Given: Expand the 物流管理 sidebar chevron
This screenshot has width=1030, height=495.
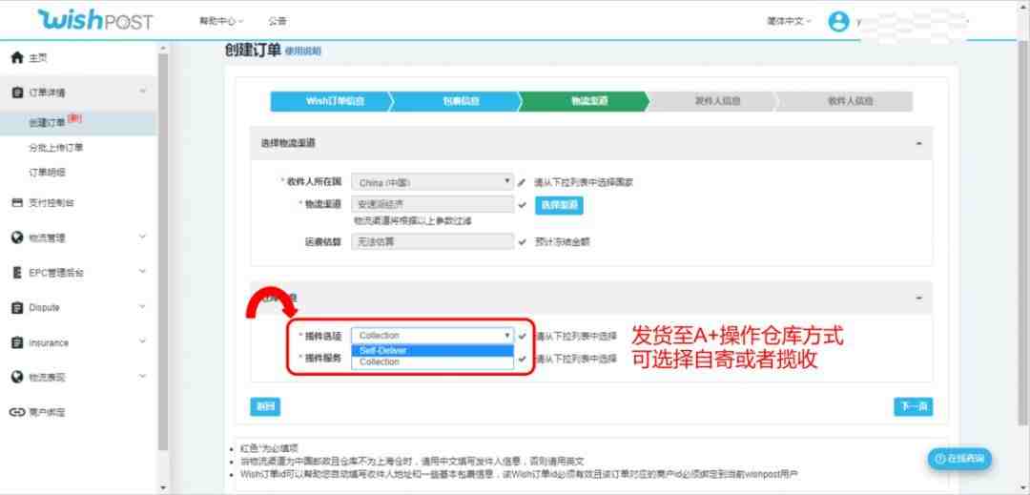Looking at the screenshot, I should (142, 237).
